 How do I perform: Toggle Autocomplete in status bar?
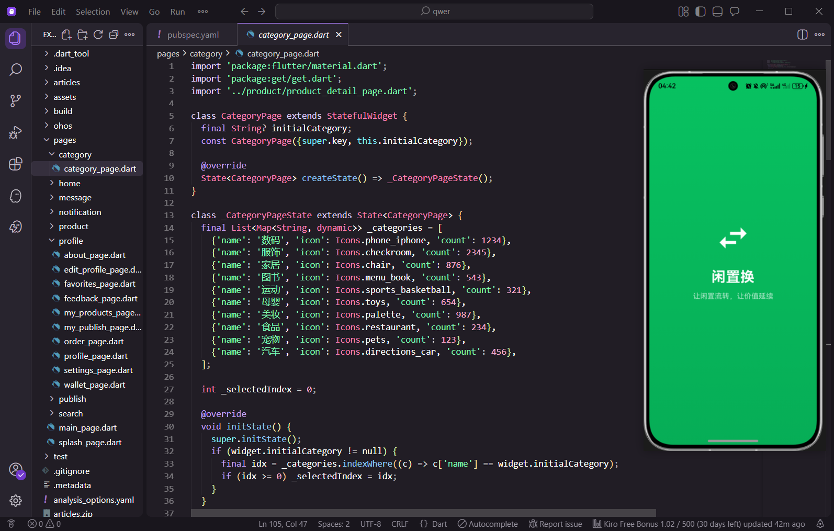pyautogui.click(x=488, y=524)
